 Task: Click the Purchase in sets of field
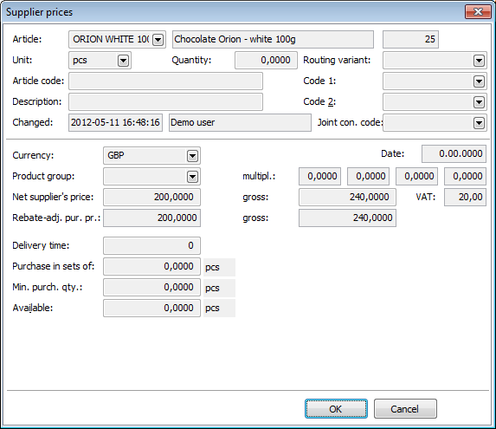(x=151, y=267)
